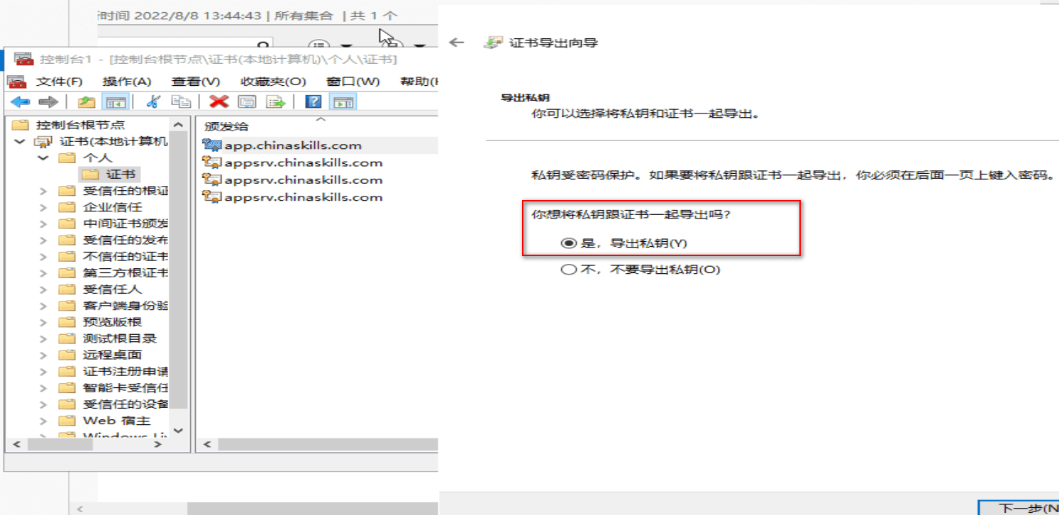The height and width of the screenshot is (515, 1059).
Task: Click the folder icon beside 企业信任
Action: [x=67, y=207]
